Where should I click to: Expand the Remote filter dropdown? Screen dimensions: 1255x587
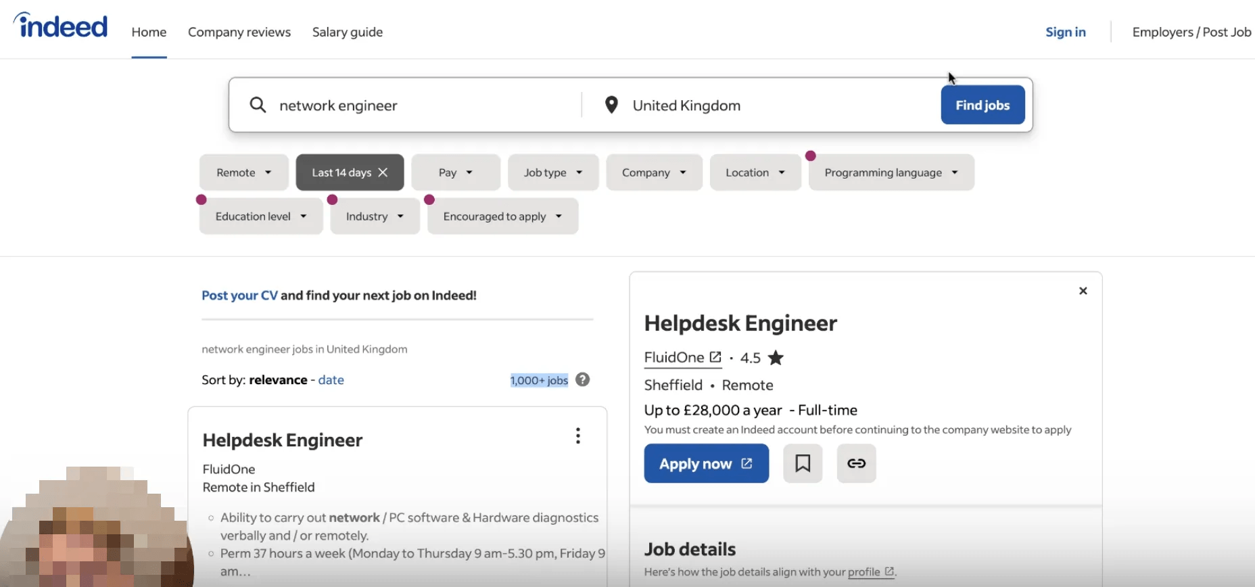click(243, 172)
